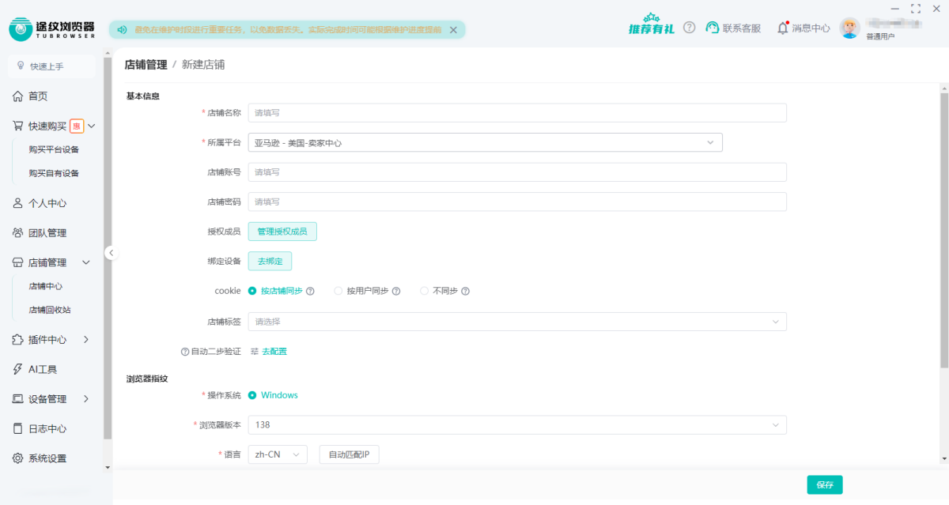Open 联系客服 headset icon

[713, 28]
